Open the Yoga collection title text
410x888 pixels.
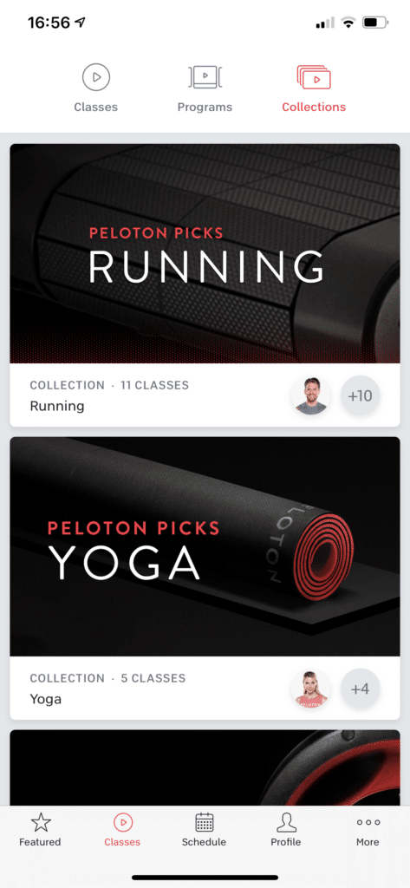tap(45, 700)
